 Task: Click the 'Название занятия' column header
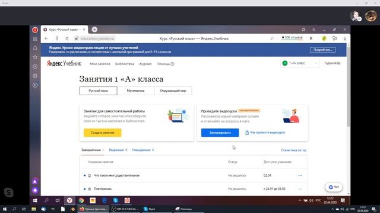100,162
